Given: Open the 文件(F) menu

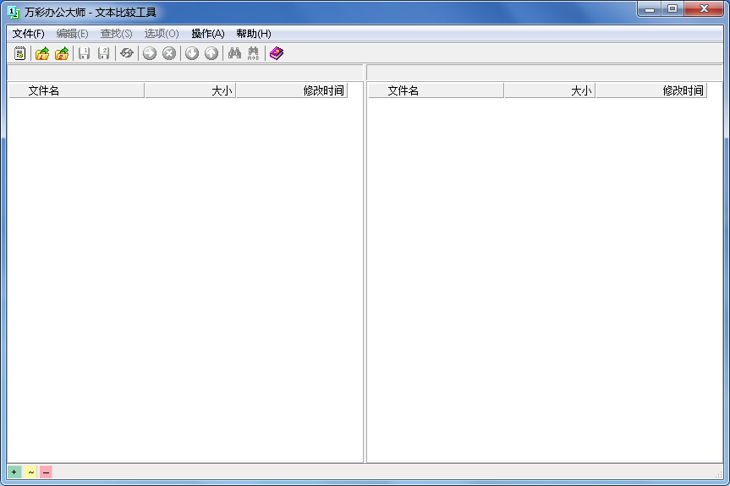Looking at the screenshot, I should 28,34.
